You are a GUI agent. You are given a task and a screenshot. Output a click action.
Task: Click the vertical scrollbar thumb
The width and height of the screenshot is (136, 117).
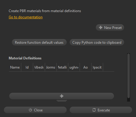[129, 76]
